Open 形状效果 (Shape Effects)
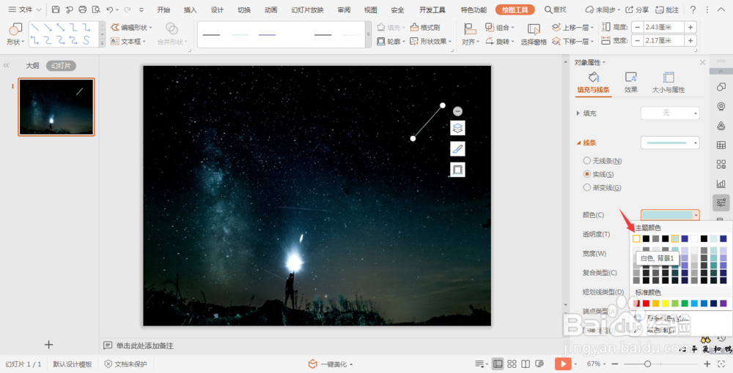The image size is (733, 373). 430,42
